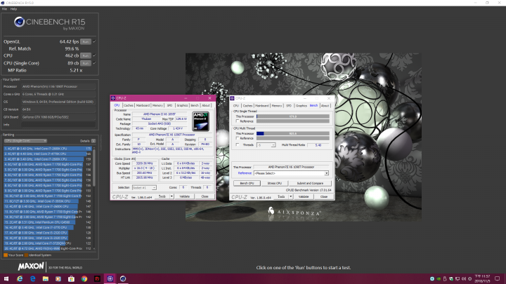
Task: Expand Tools arrow in Bench CPU-Z window
Action: click(x=290, y=196)
